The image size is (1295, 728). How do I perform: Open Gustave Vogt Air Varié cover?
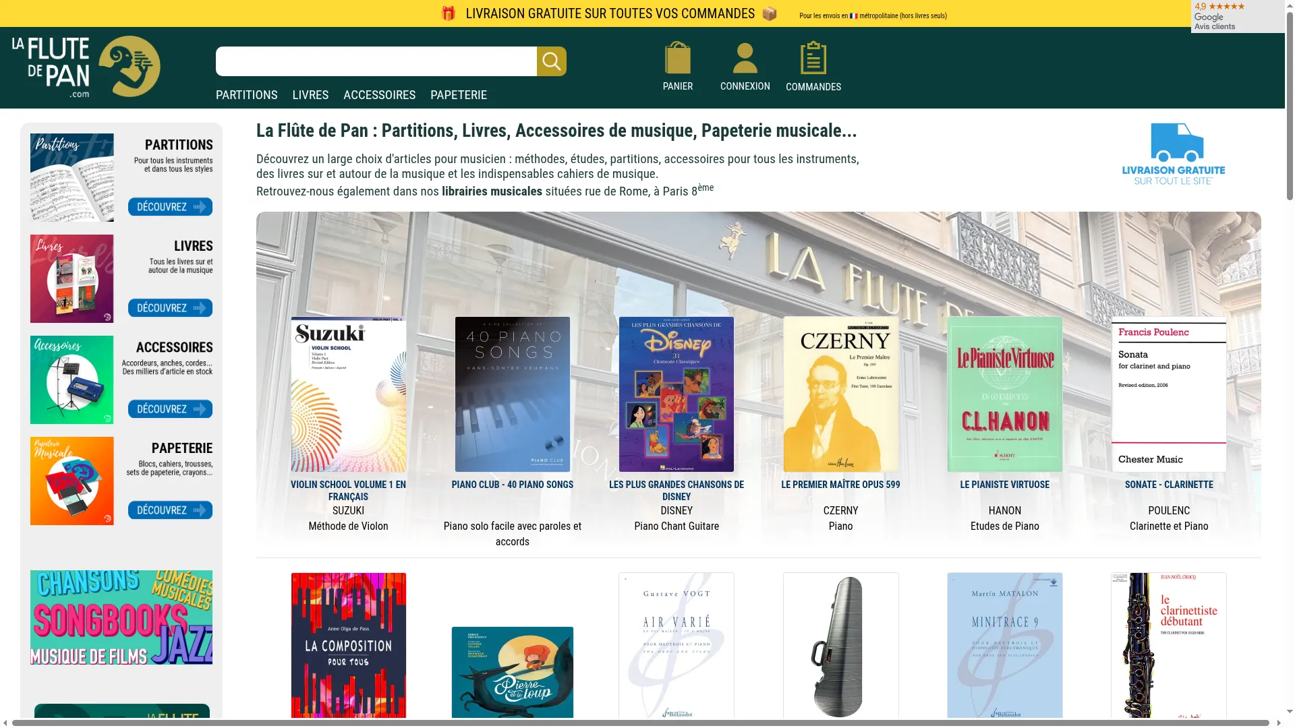pyautogui.click(x=677, y=645)
